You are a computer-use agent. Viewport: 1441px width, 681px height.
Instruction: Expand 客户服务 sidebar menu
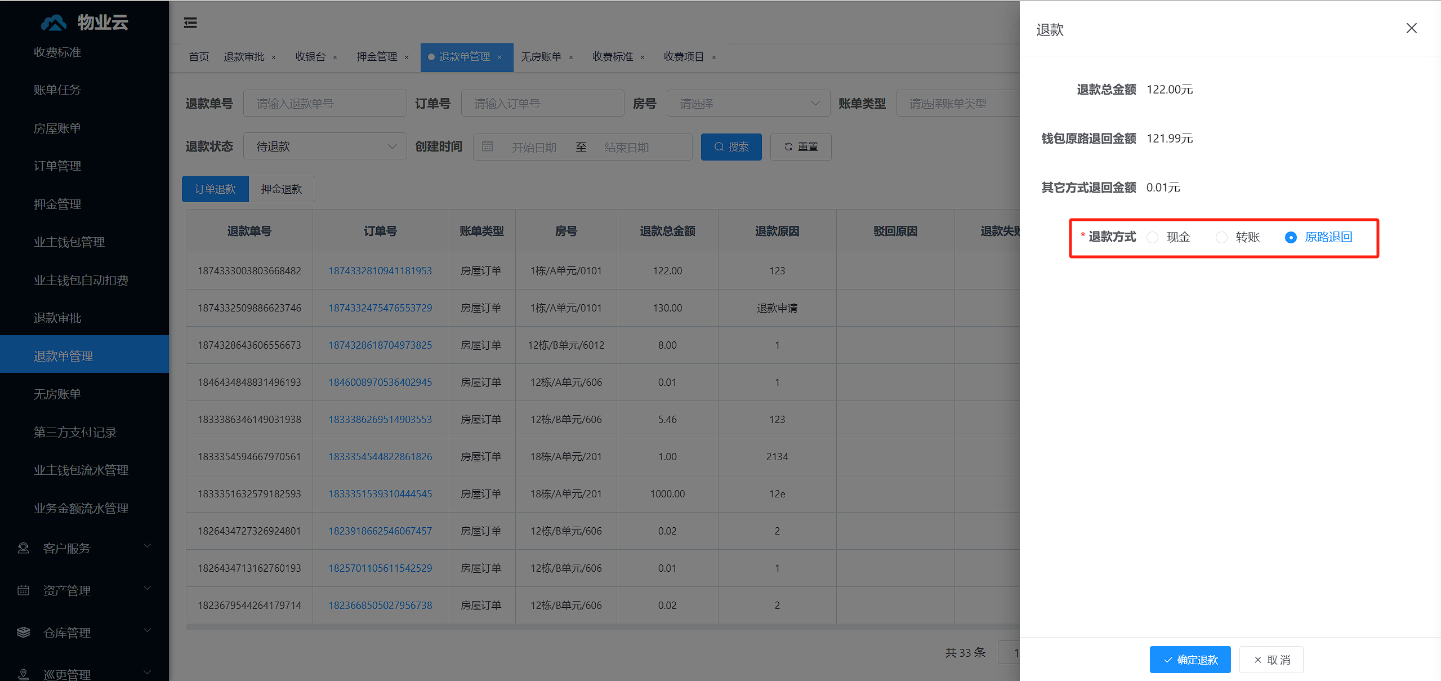[x=84, y=548]
